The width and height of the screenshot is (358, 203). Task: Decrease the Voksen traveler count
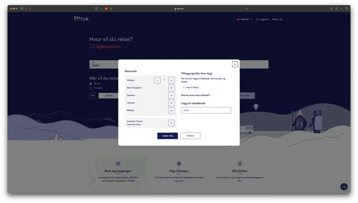pos(158,80)
